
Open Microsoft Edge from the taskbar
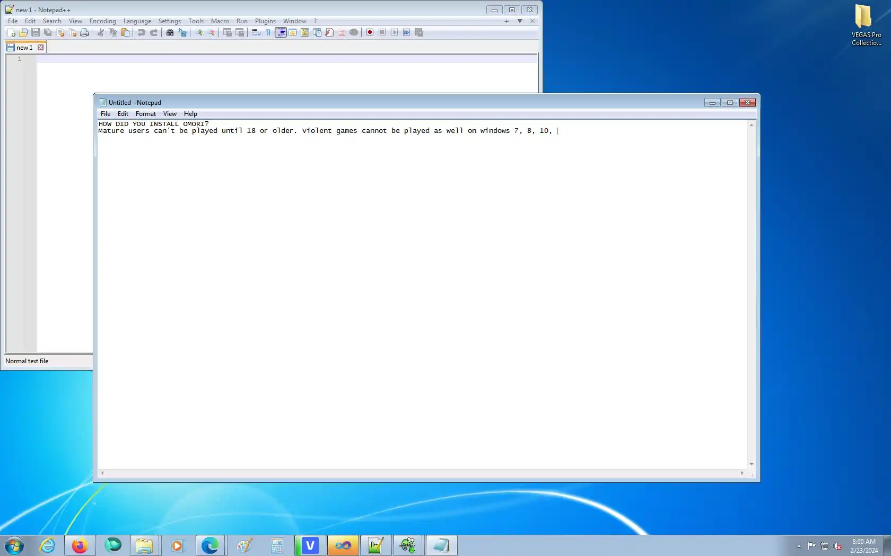(x=210, y=545)
